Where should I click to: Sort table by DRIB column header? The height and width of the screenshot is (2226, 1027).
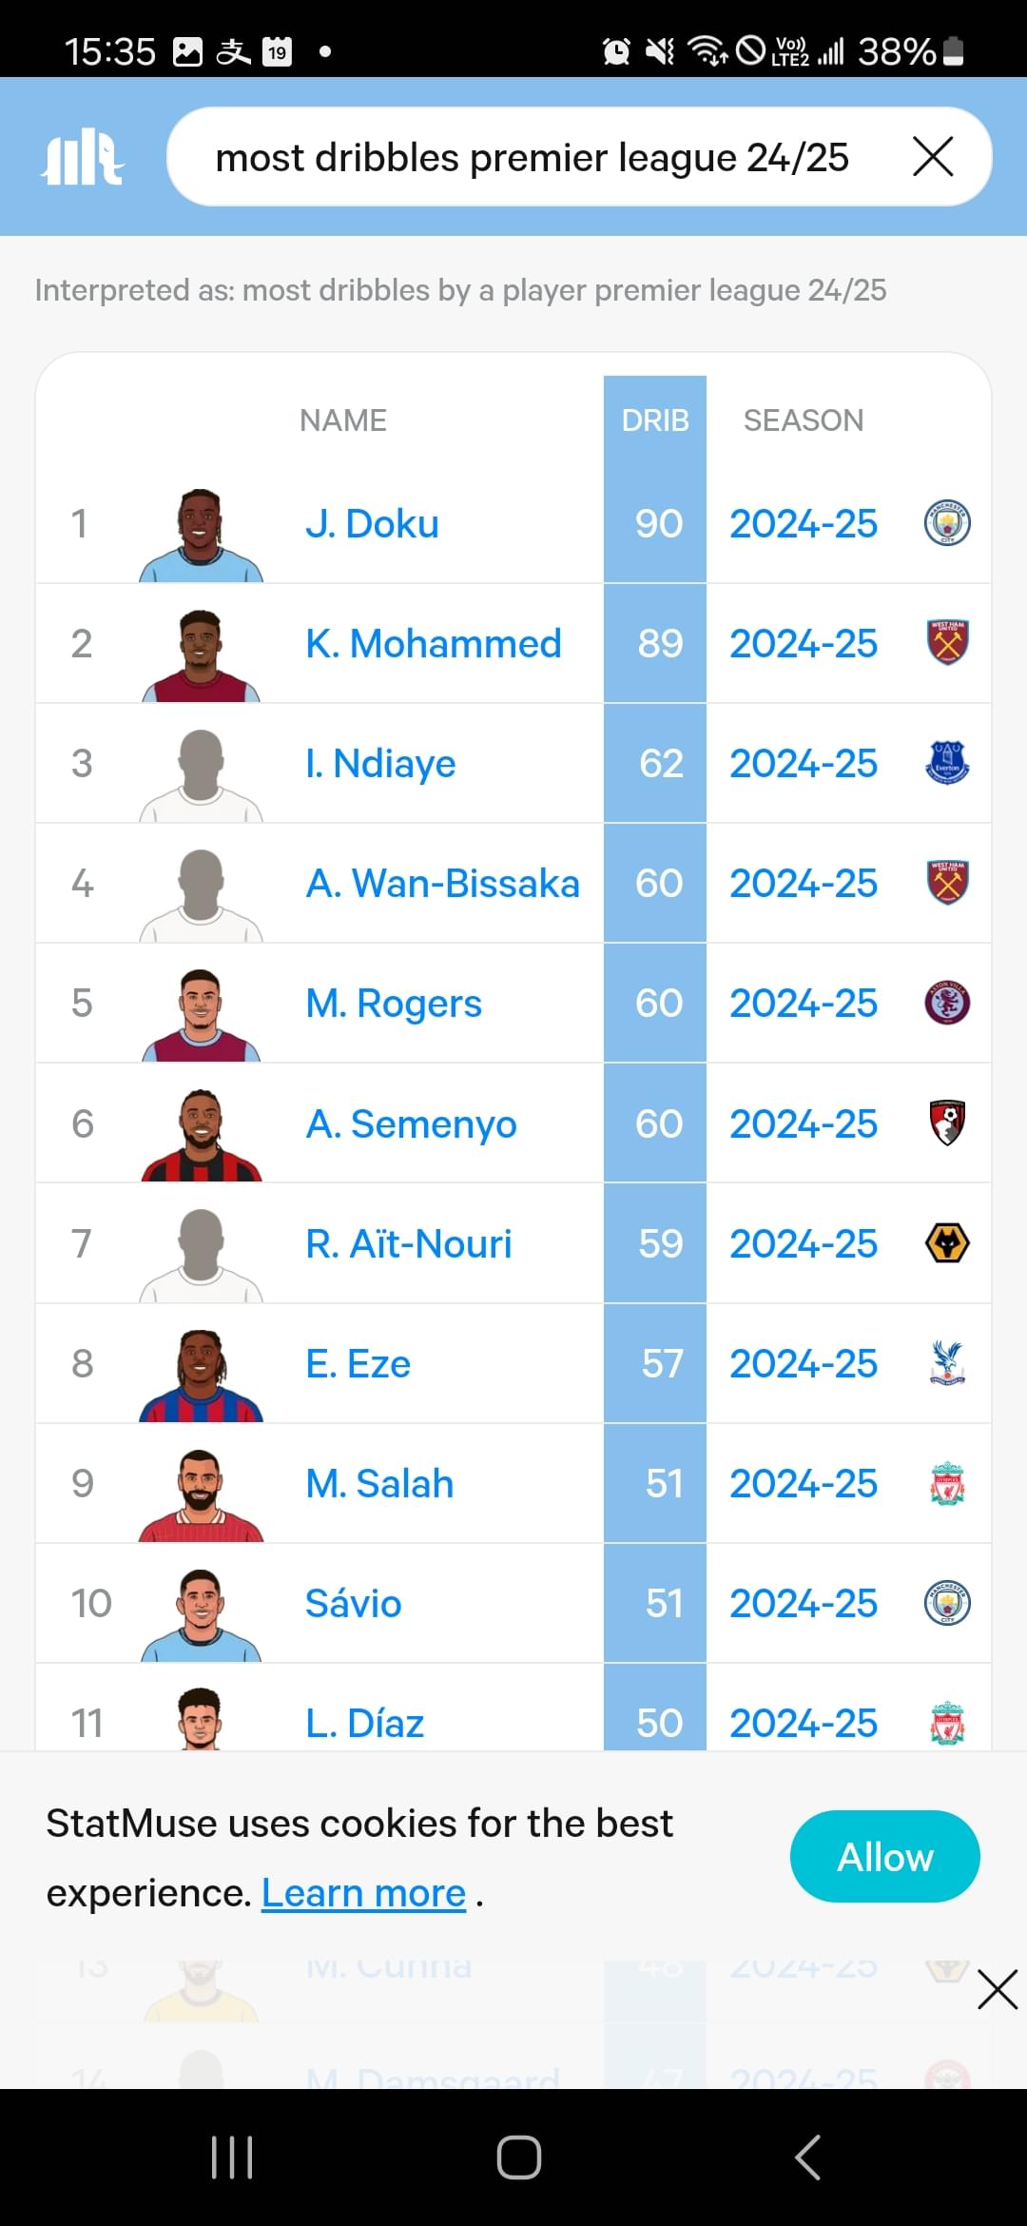coord(655,420)
